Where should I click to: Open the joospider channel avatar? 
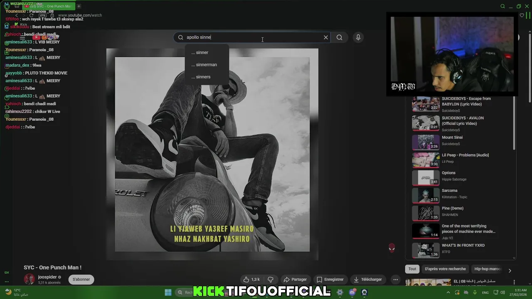click(30, 279)
